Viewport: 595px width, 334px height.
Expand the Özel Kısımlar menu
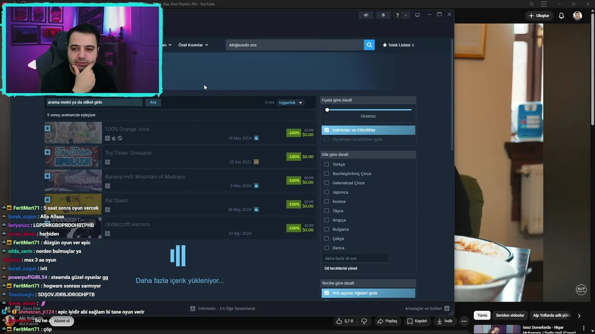coord(193,45)
